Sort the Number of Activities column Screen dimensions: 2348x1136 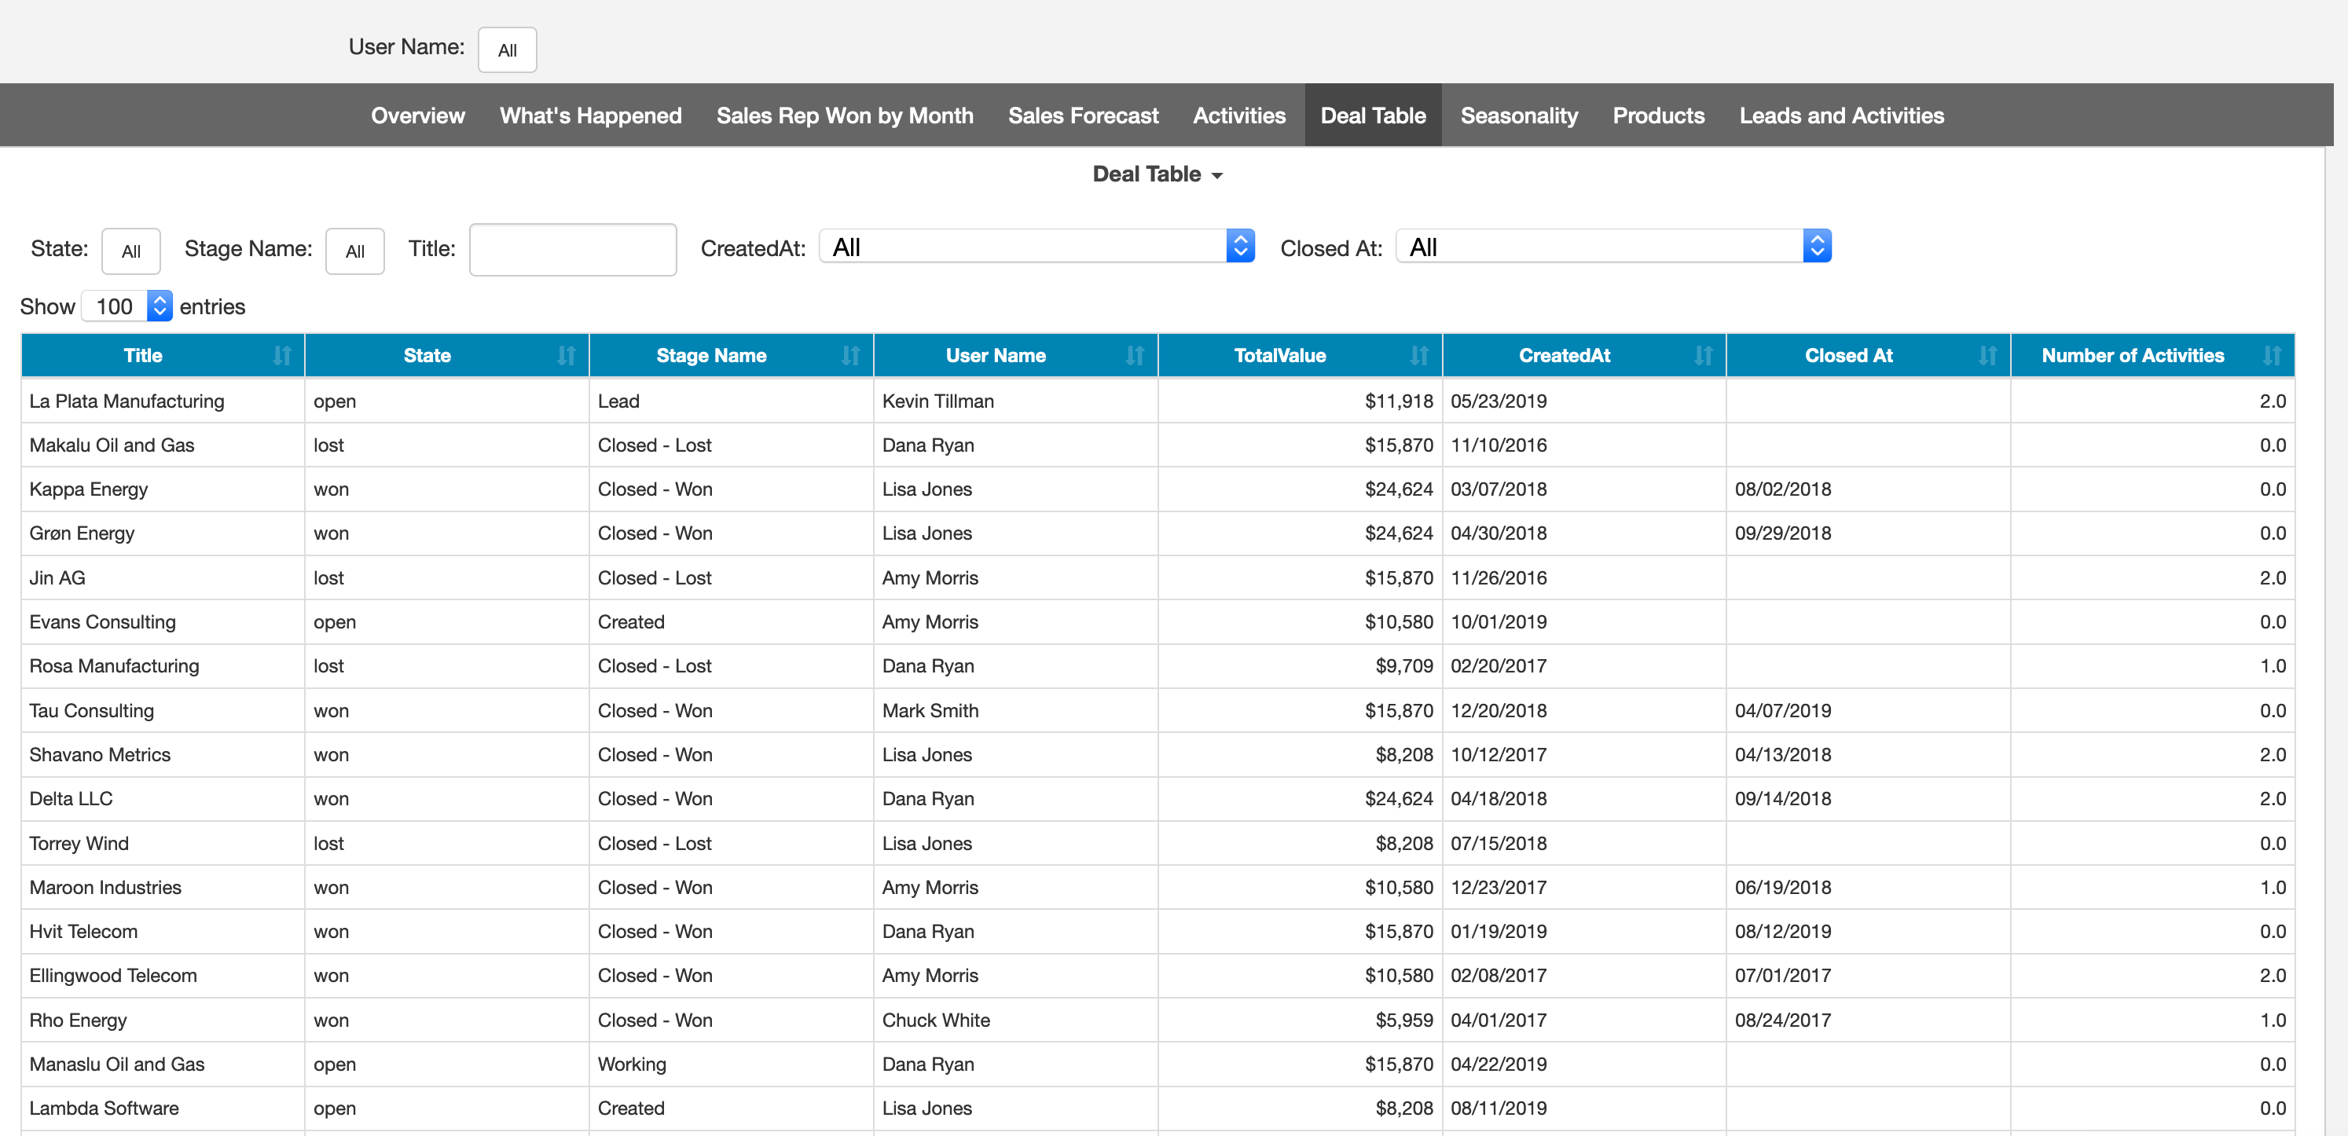[x=2273, y=355]
